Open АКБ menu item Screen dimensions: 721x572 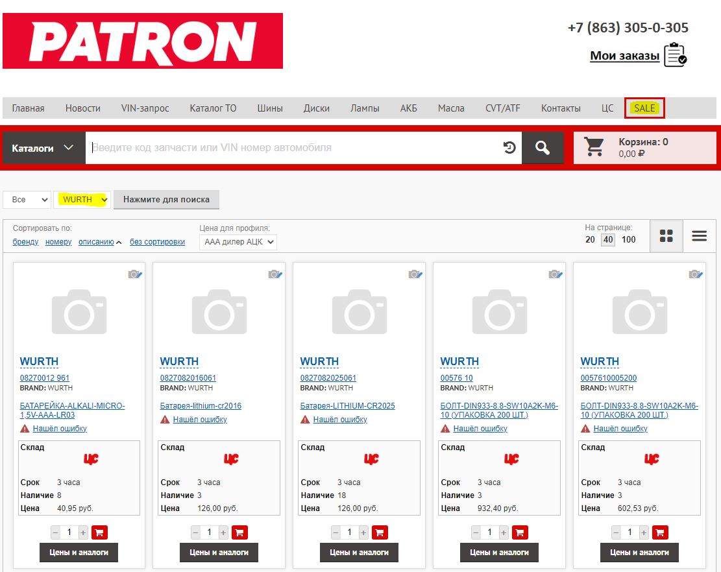tap(408, 108)
